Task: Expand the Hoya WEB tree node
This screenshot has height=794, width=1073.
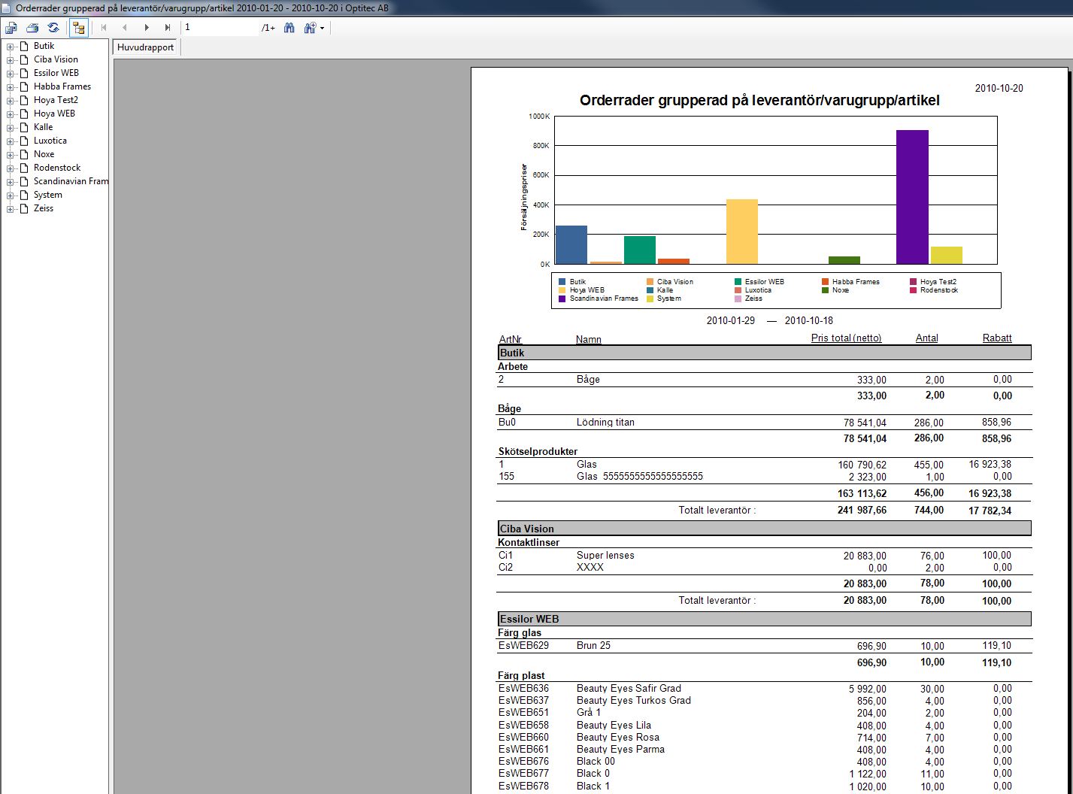Action: (11, 114)
